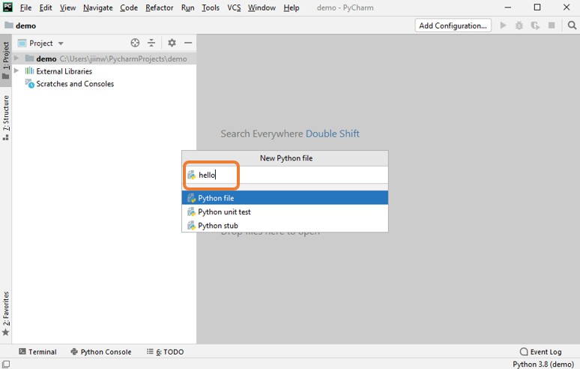This screenshot has width=580, height=369.
Task: Open the Run menu
Action: (187, 7)
